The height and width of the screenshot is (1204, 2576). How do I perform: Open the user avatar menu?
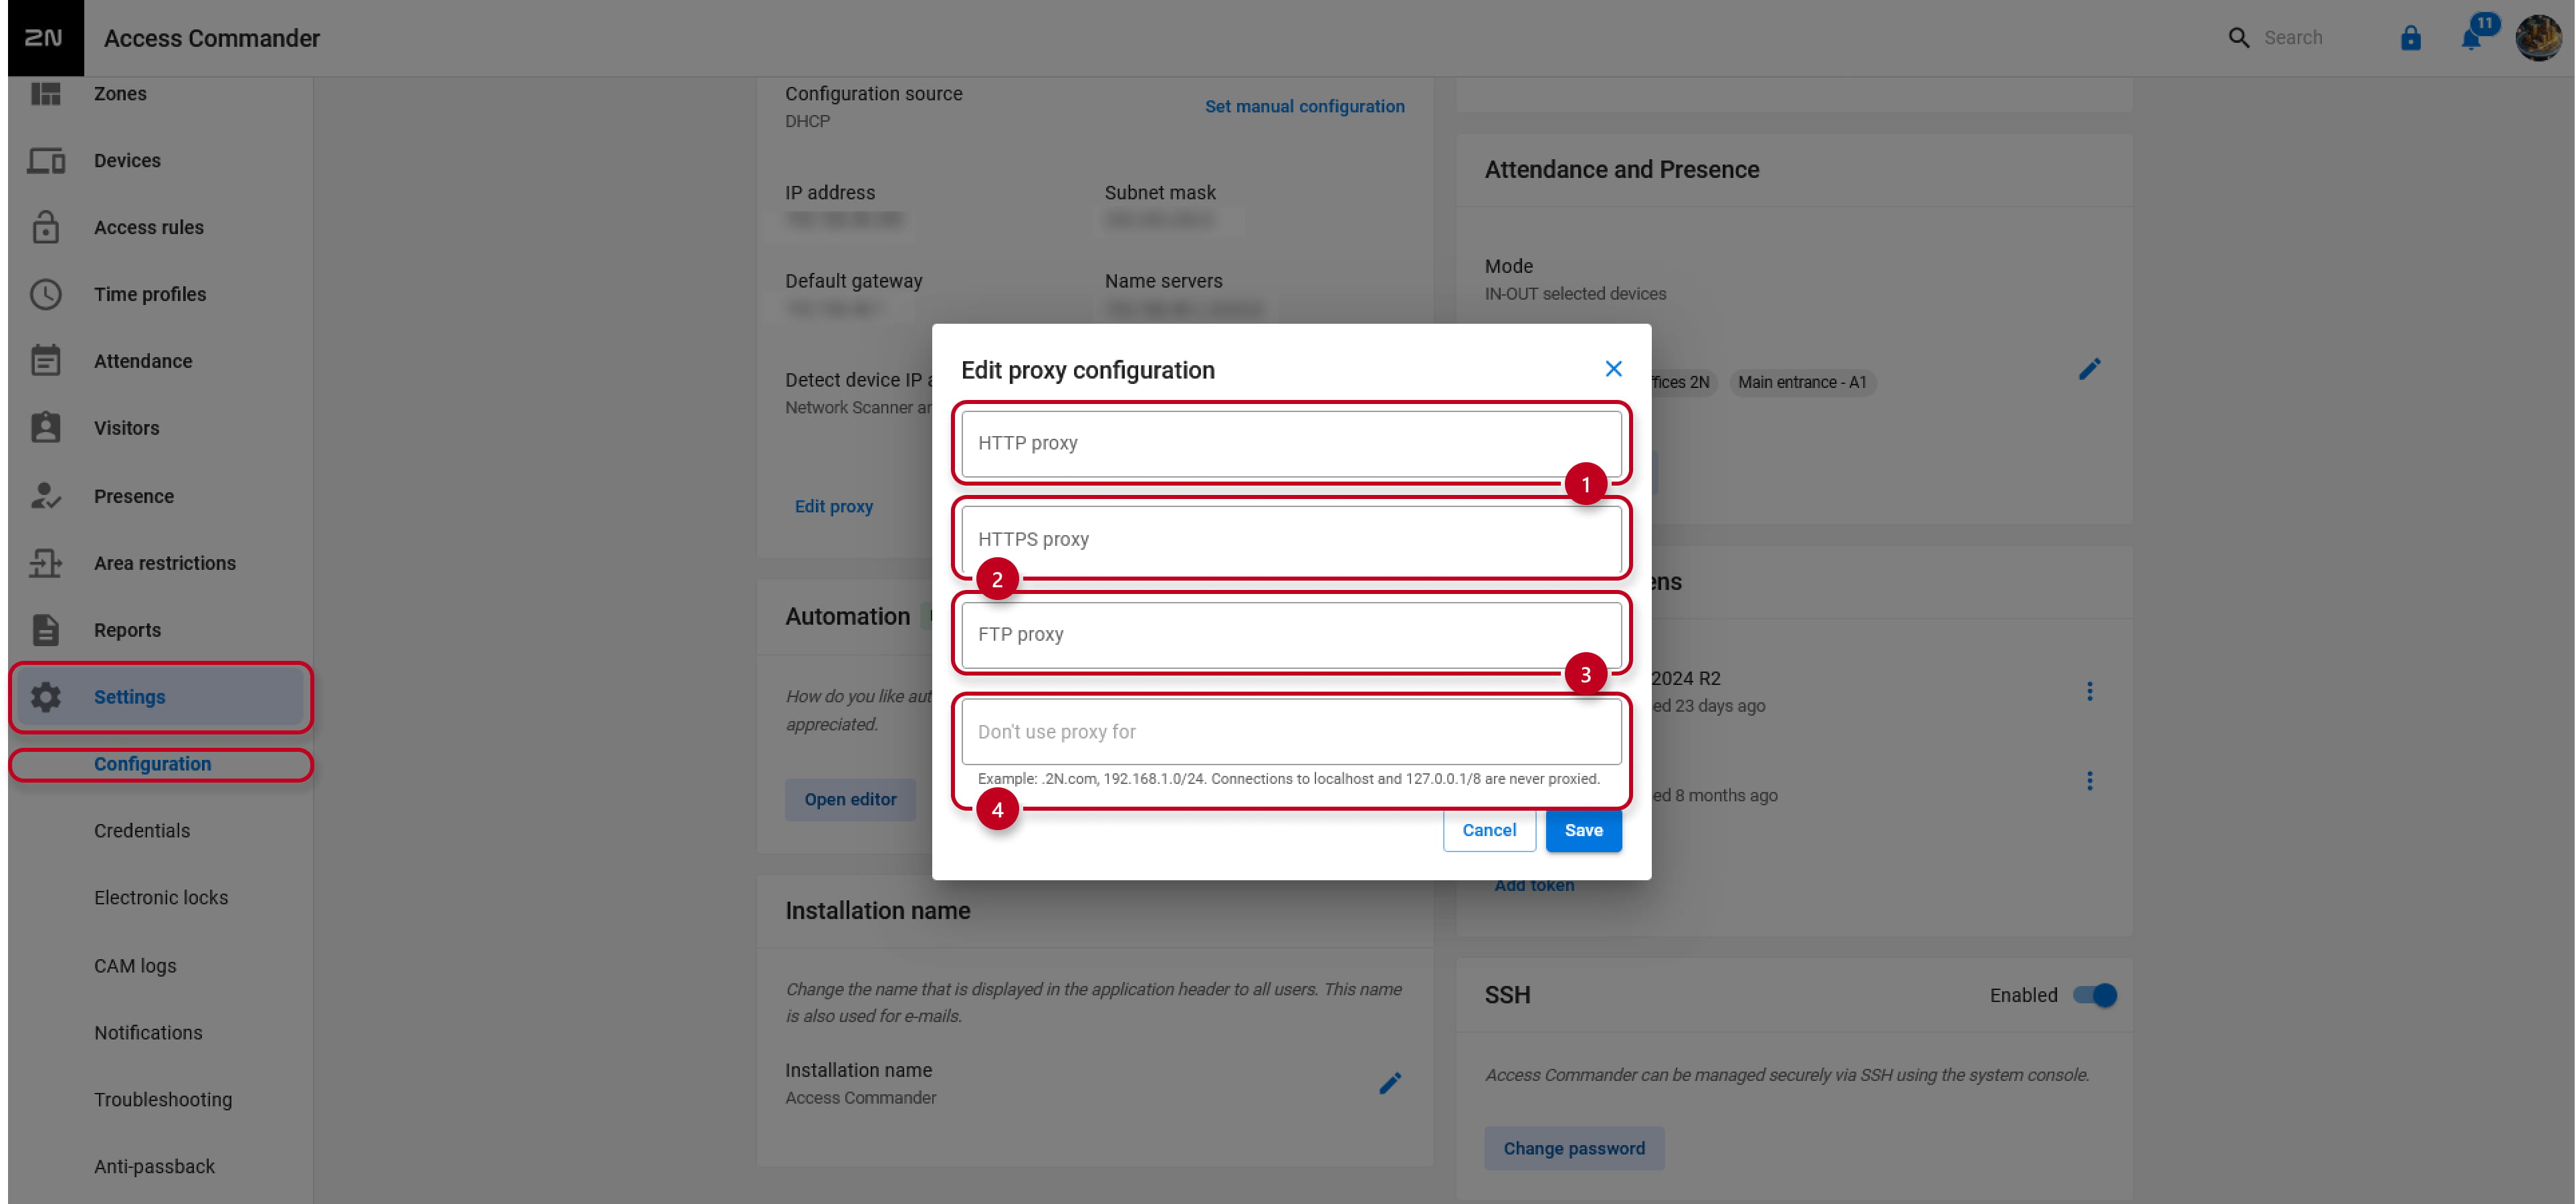(x=2539, y=38)
